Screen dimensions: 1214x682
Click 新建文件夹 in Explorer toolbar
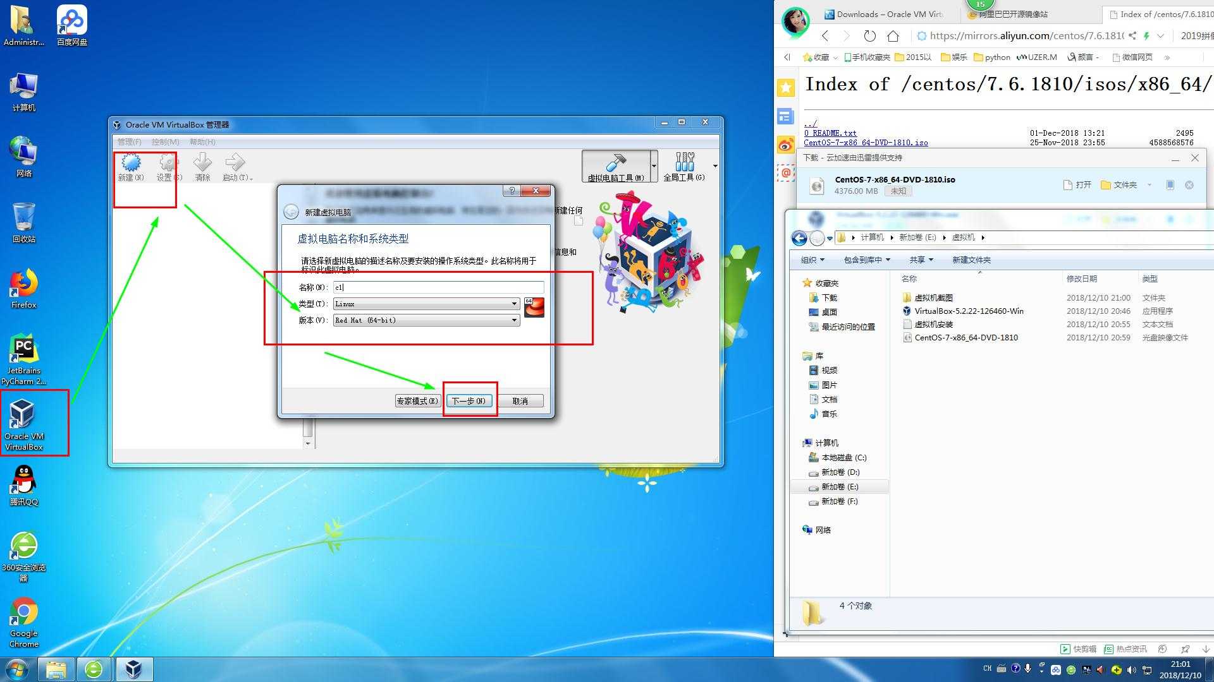pos(971,260)
